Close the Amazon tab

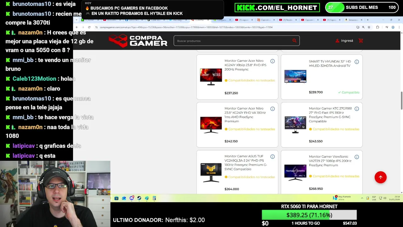point(361,20)
